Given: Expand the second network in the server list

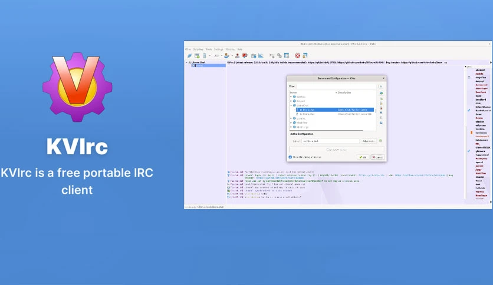Looking at the screenshot, I should click(291, 101).
